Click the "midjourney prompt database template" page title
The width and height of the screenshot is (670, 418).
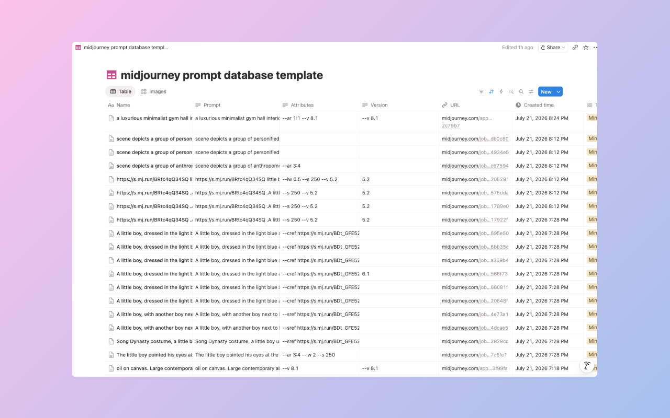221,75
